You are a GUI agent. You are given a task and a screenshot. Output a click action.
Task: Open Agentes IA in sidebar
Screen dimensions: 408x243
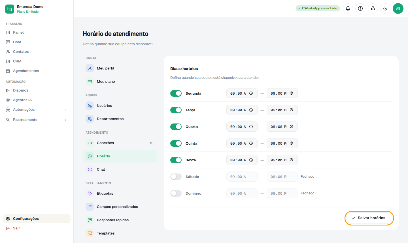pyautogui.click(x=37, y=100)
